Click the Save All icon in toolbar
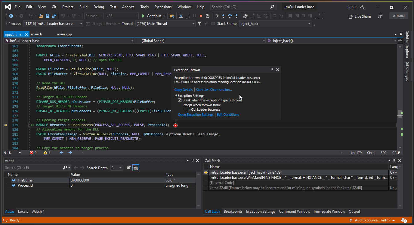 pyautogui.click(x=54, y=16)
